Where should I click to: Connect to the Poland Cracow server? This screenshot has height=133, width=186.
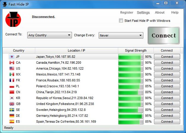(x=167, y=86)
